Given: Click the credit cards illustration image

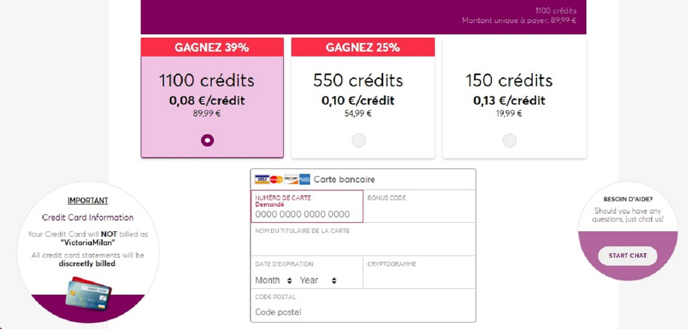Looking at the screenshot, I should [x=88, y=293].
